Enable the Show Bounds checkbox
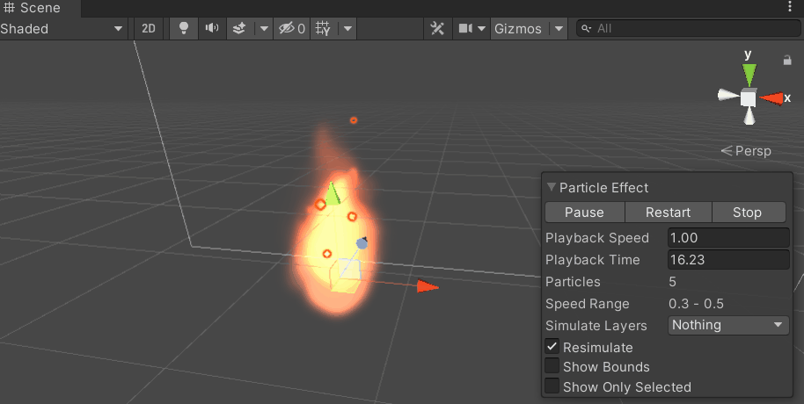 tap(552, 366)
